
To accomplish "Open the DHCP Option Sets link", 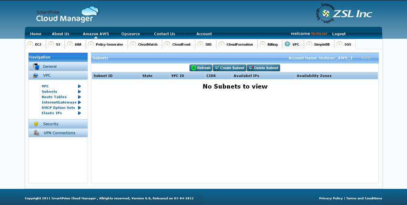I will point(58,108).
